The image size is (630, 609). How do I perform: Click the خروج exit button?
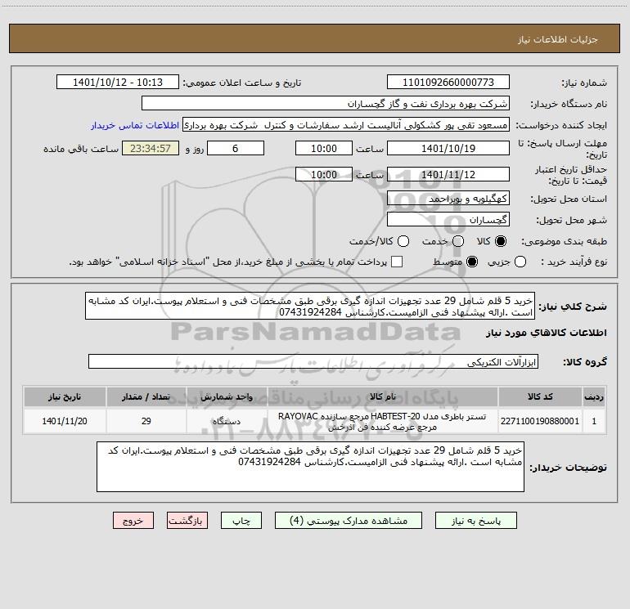pos(133,521)
